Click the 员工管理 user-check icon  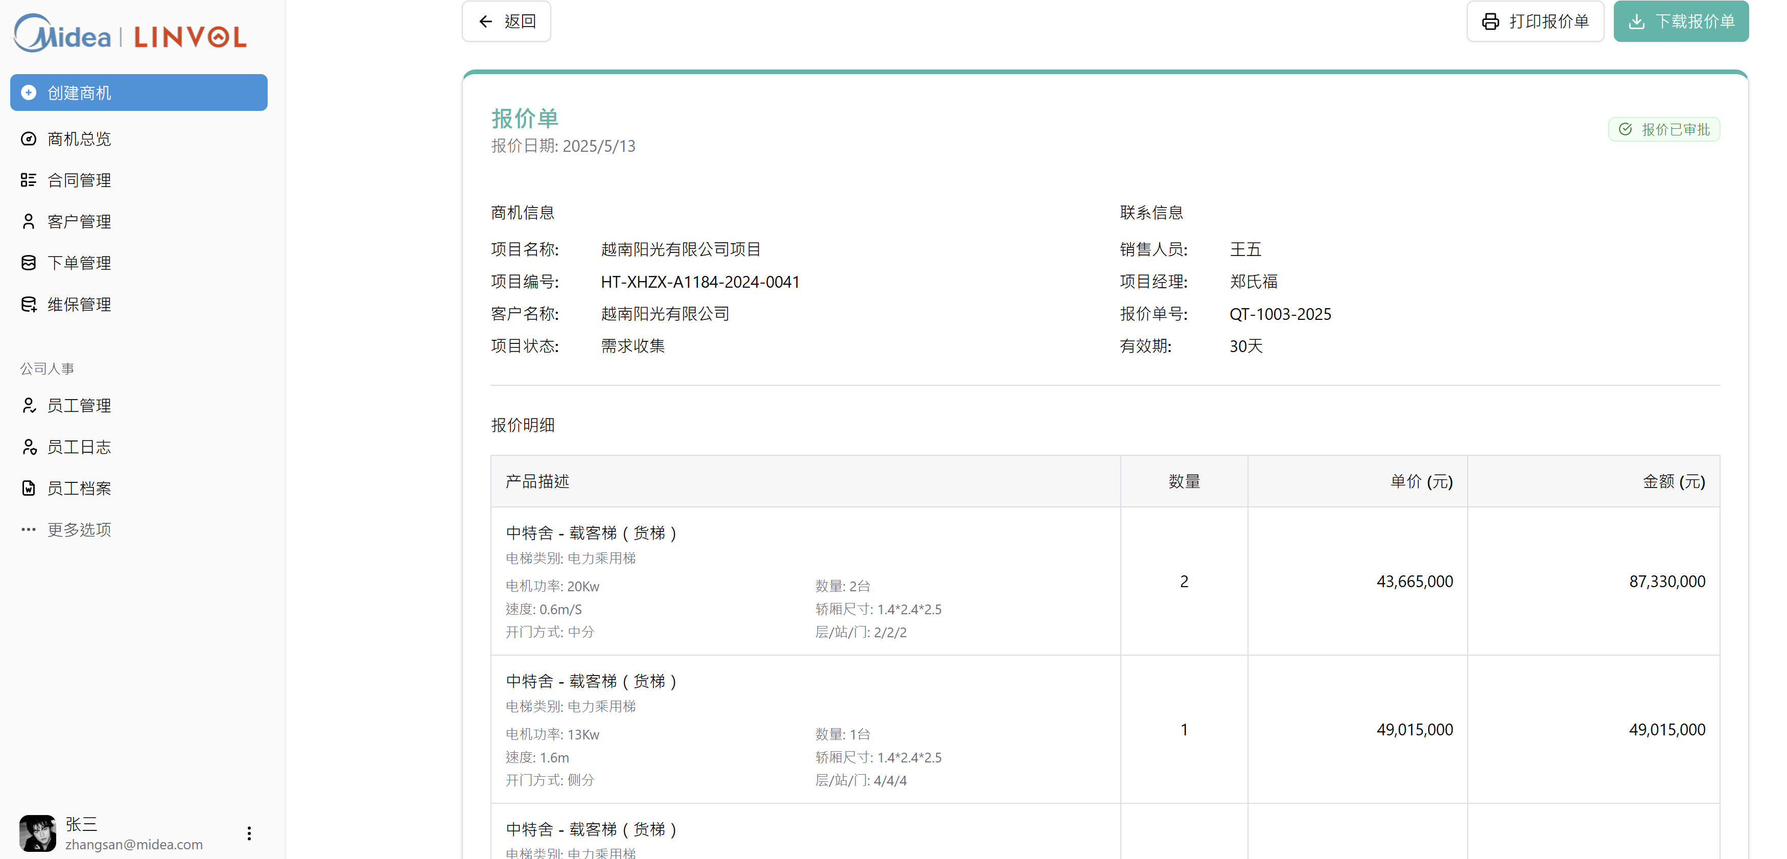29,405
